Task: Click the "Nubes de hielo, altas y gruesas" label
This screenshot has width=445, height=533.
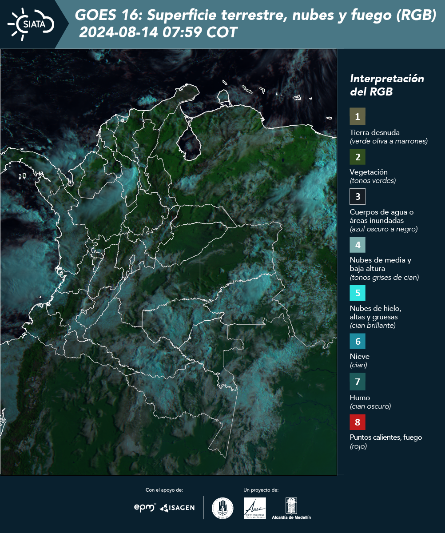Action: pyautogui.click(x=376, y=313)
